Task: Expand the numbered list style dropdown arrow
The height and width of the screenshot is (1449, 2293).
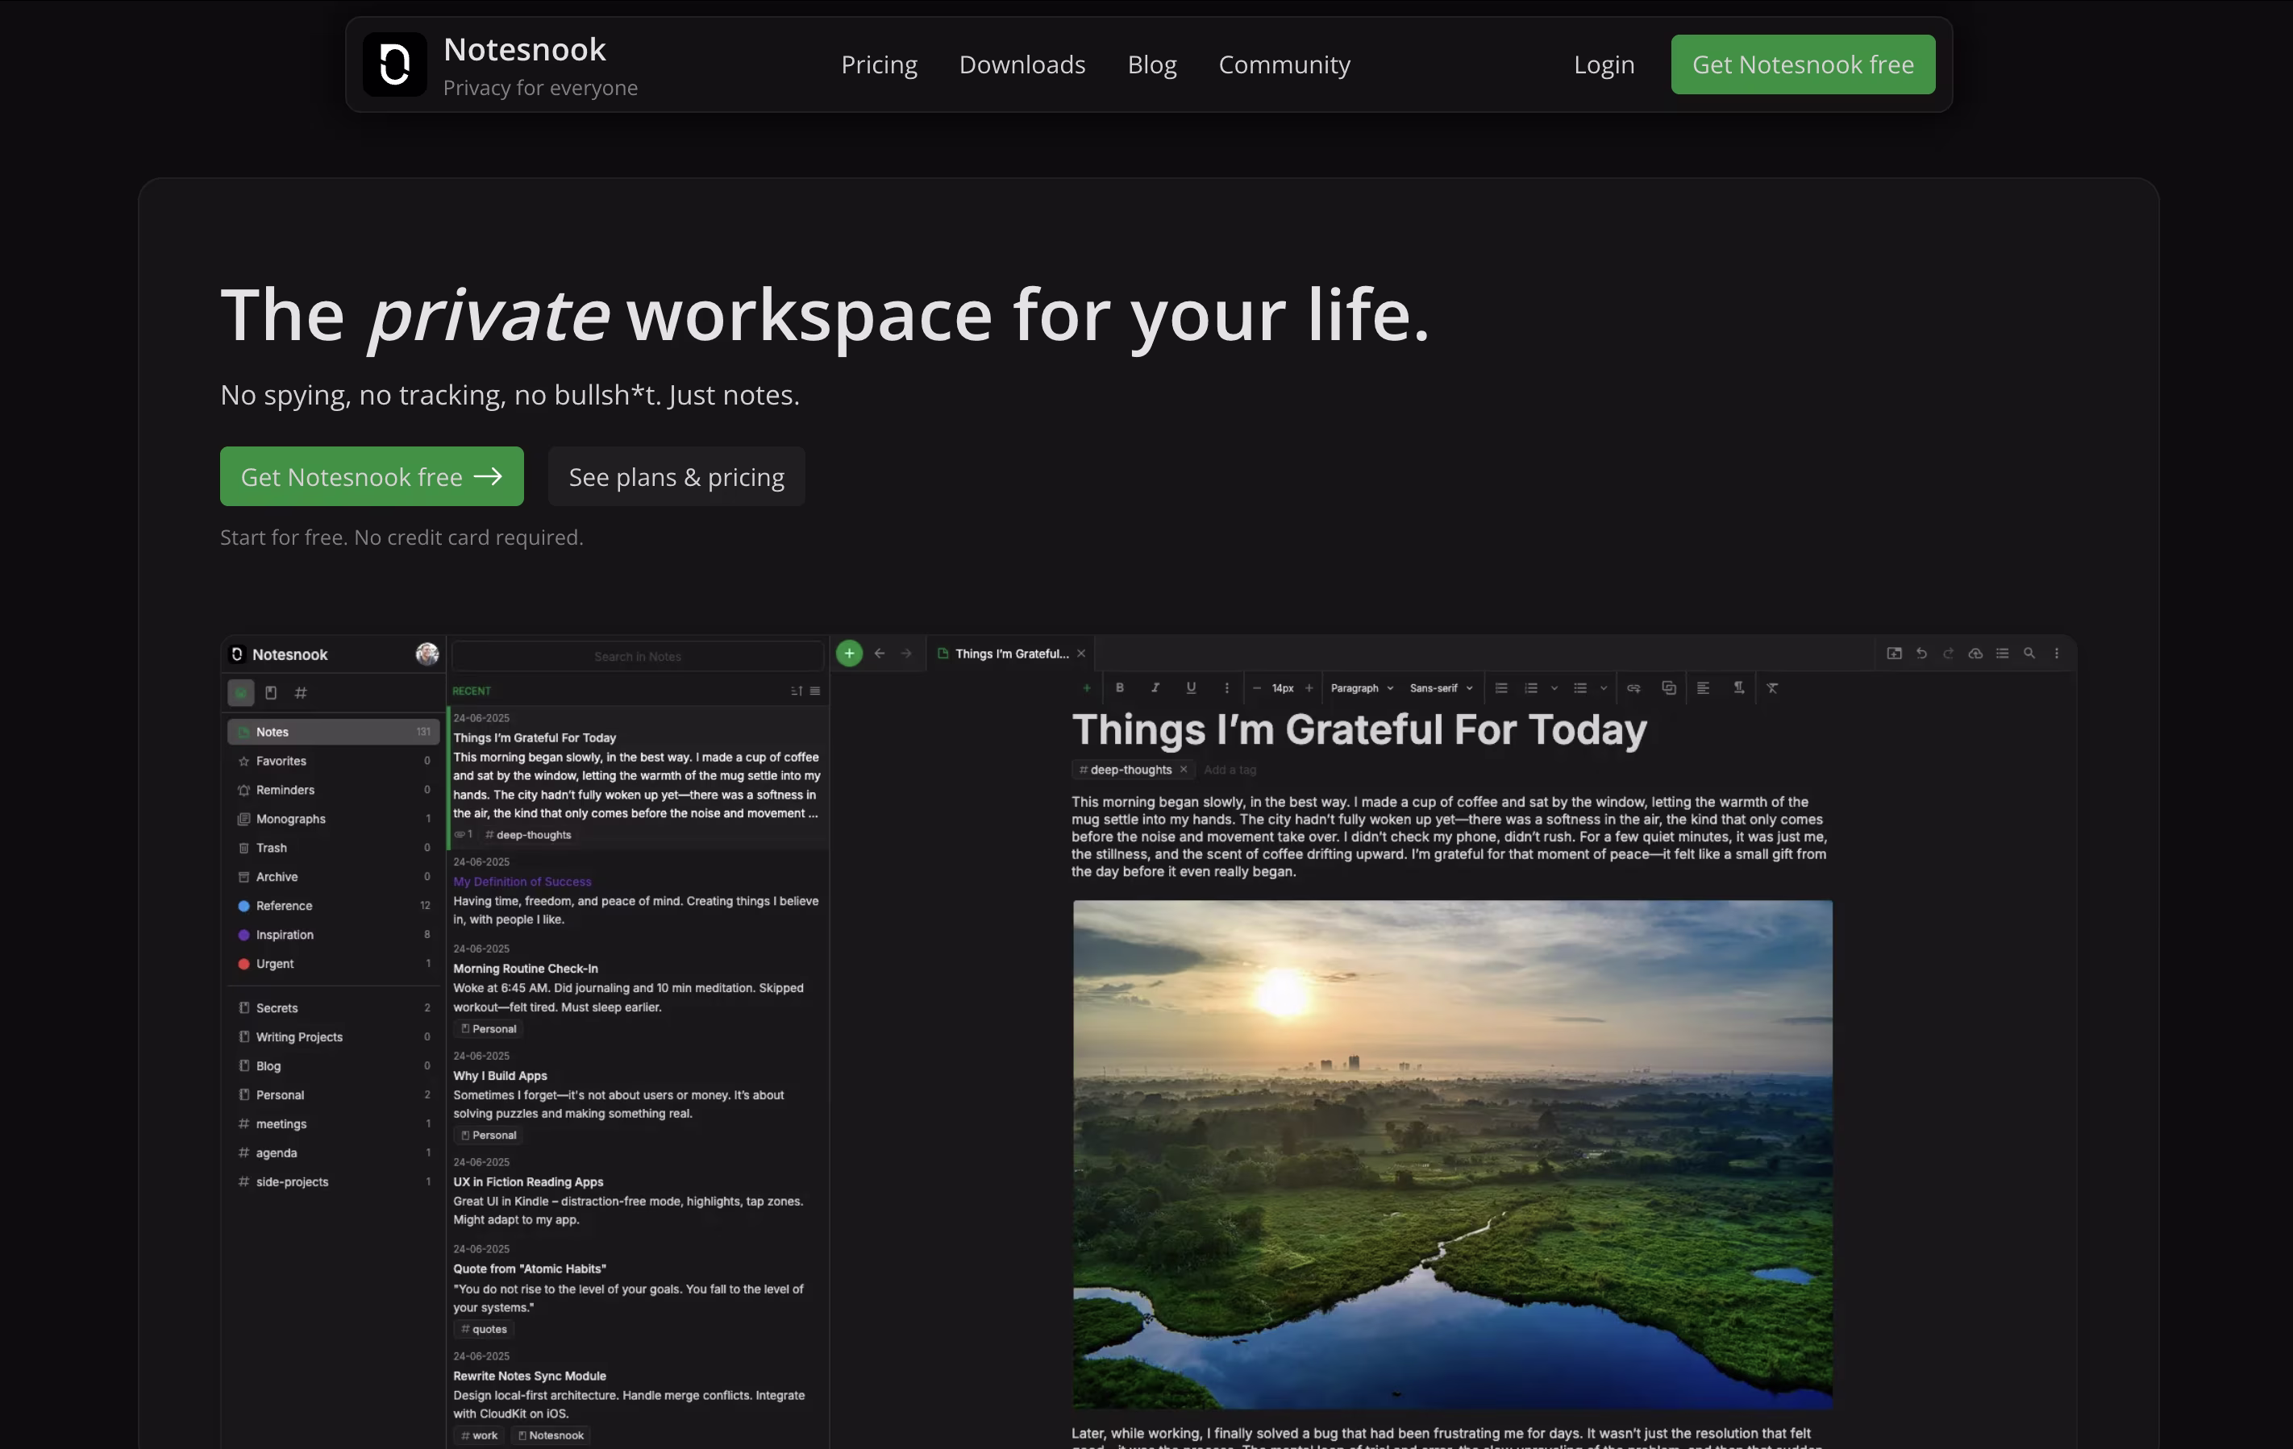Action: [1554, 687]
